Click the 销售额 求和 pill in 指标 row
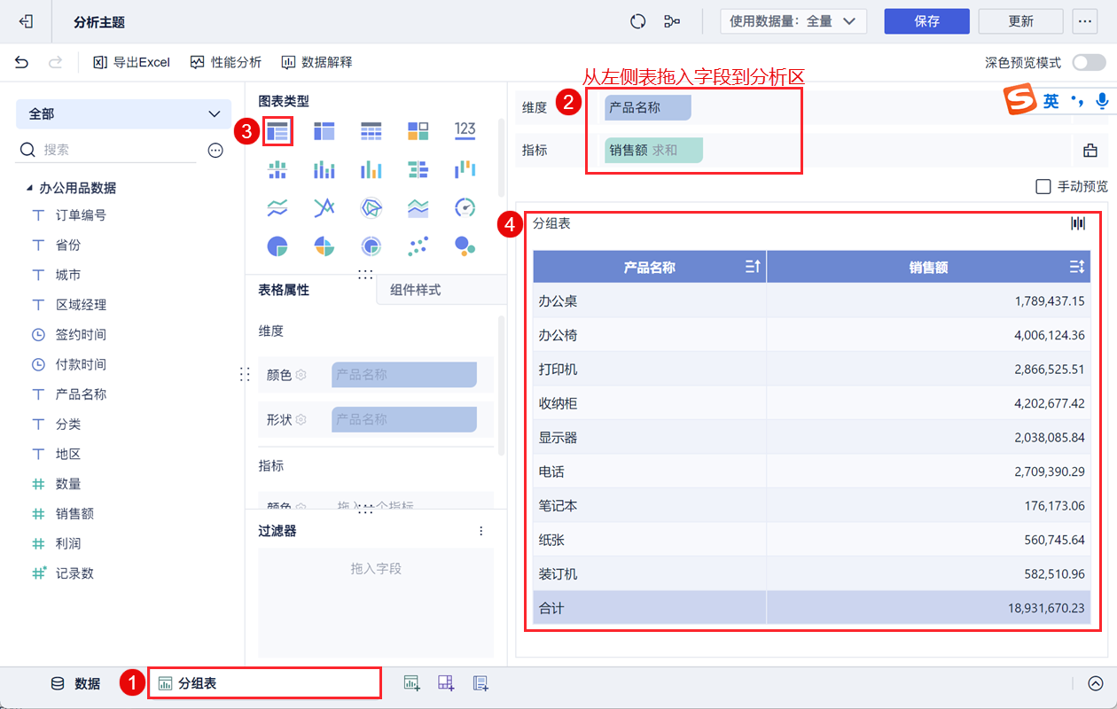This screenshot has width=1117, height=709. pyautogui.click(x=653, y=150)
